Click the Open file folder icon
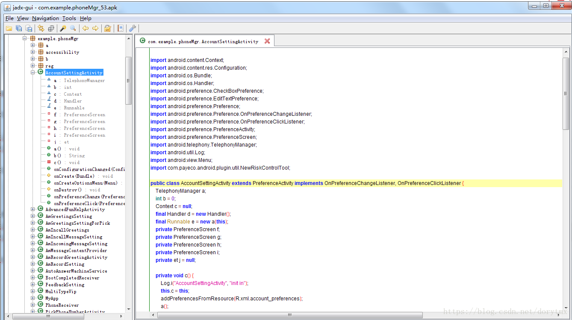Screen dimensions: 572x320 [x=9, y=28]
